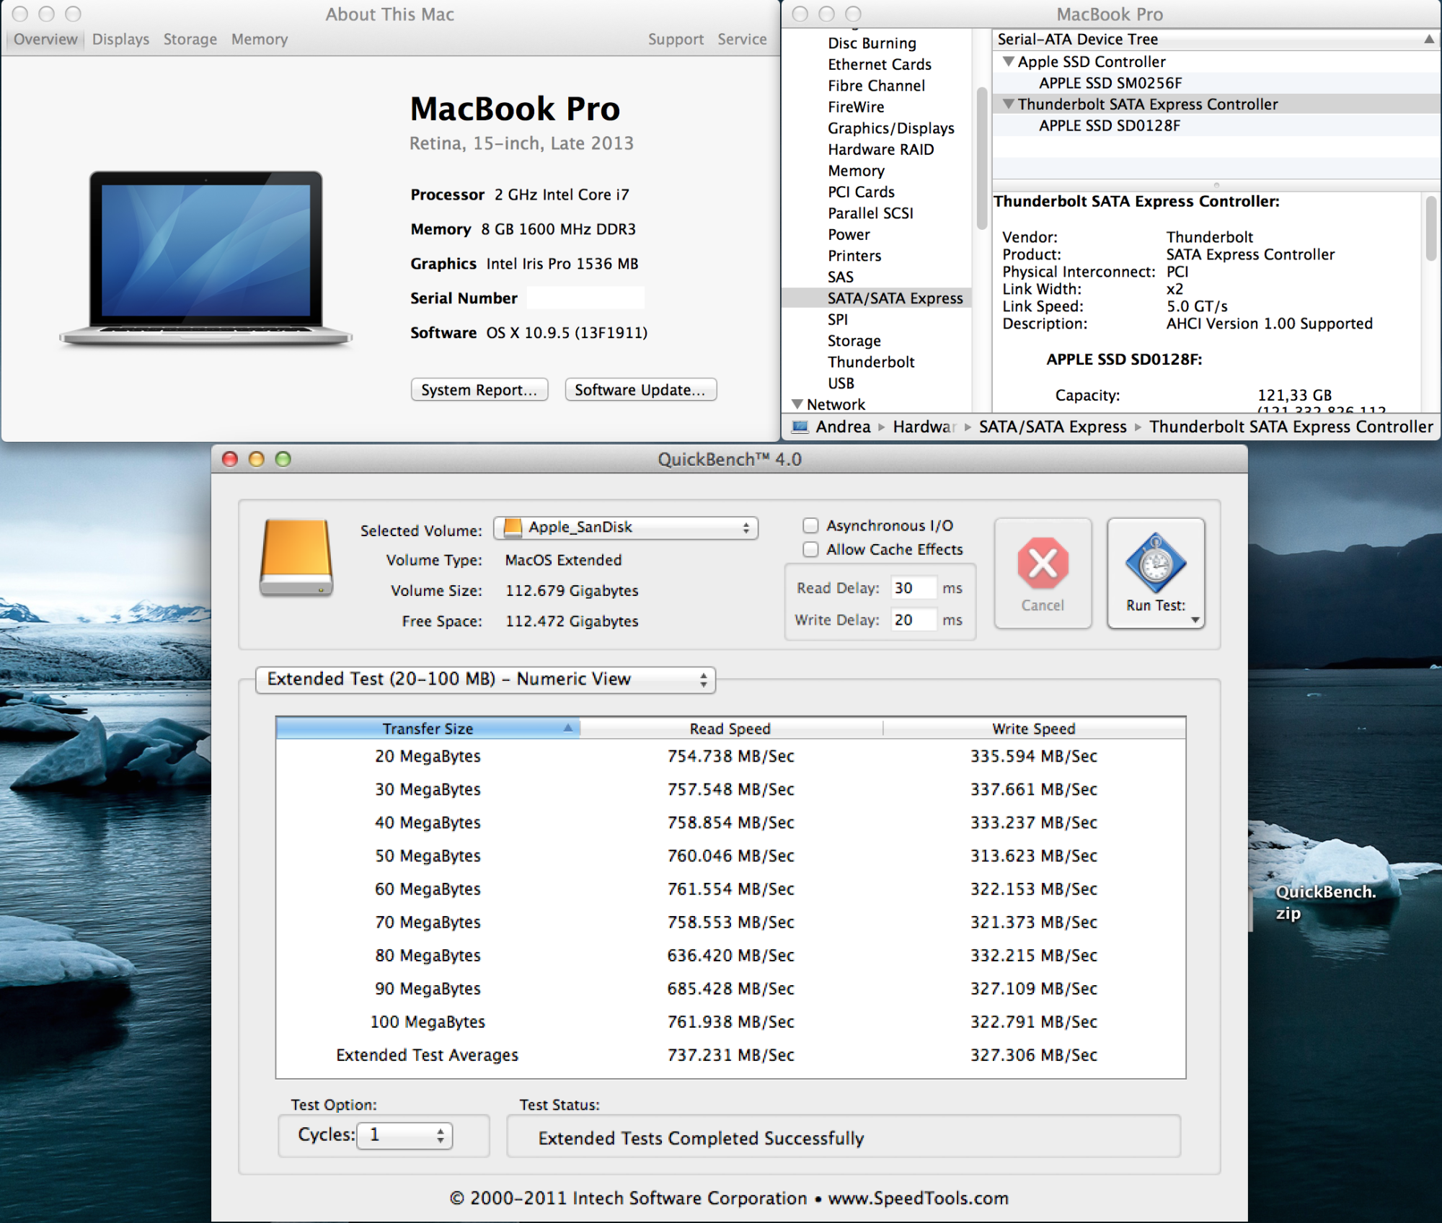Switch to the Memory tab
Viewport: 1442px width, 1223px height.
(260, 39)
